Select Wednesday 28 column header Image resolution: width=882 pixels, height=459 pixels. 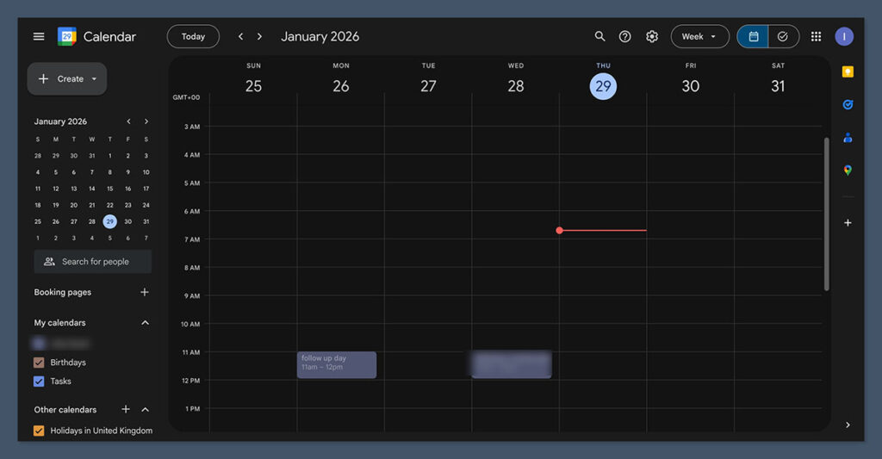[516, 86]
